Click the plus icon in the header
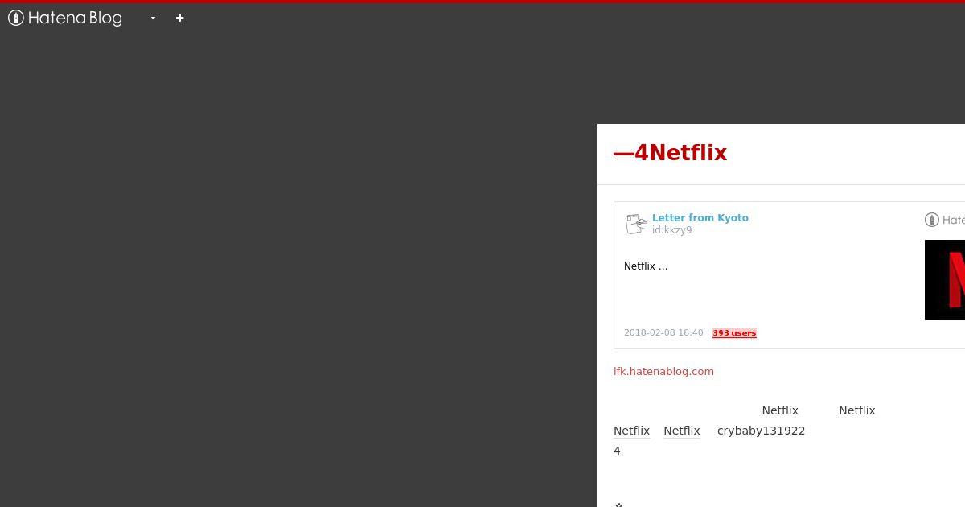This screenshot has width=965, height=507. [x=179, y=18]
